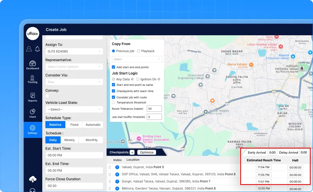Image resolution: width=313 pixels, height=192 pixels.
Task: Open the user profile icon
Action: [29, 49]
